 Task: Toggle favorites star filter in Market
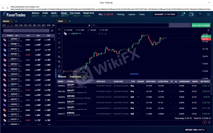pos(8,25)
